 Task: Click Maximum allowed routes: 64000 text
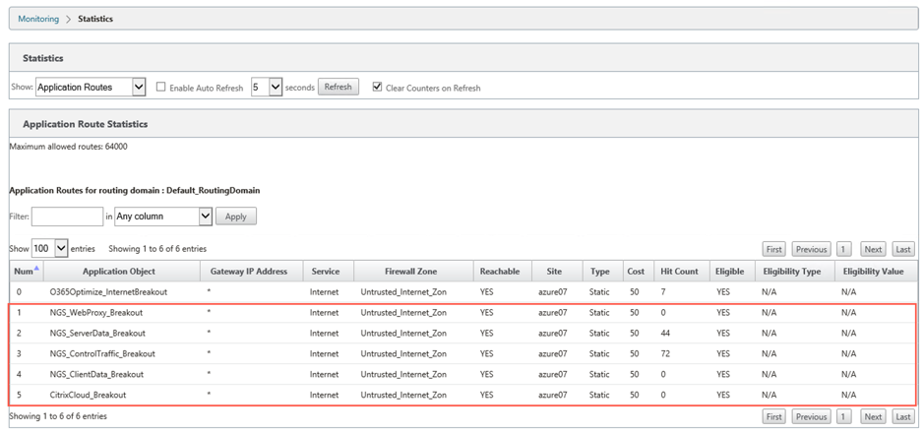point(68,147)
